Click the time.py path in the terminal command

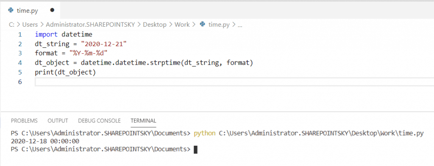coord(321,133)
